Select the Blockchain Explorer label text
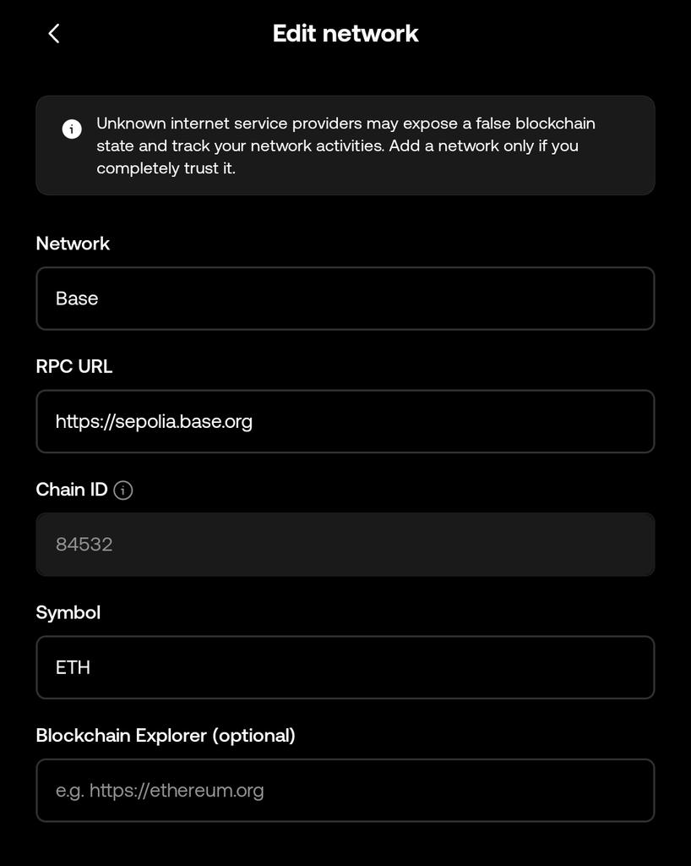The height and width of the screenshot is (866, 691). (x=166, y=736)
